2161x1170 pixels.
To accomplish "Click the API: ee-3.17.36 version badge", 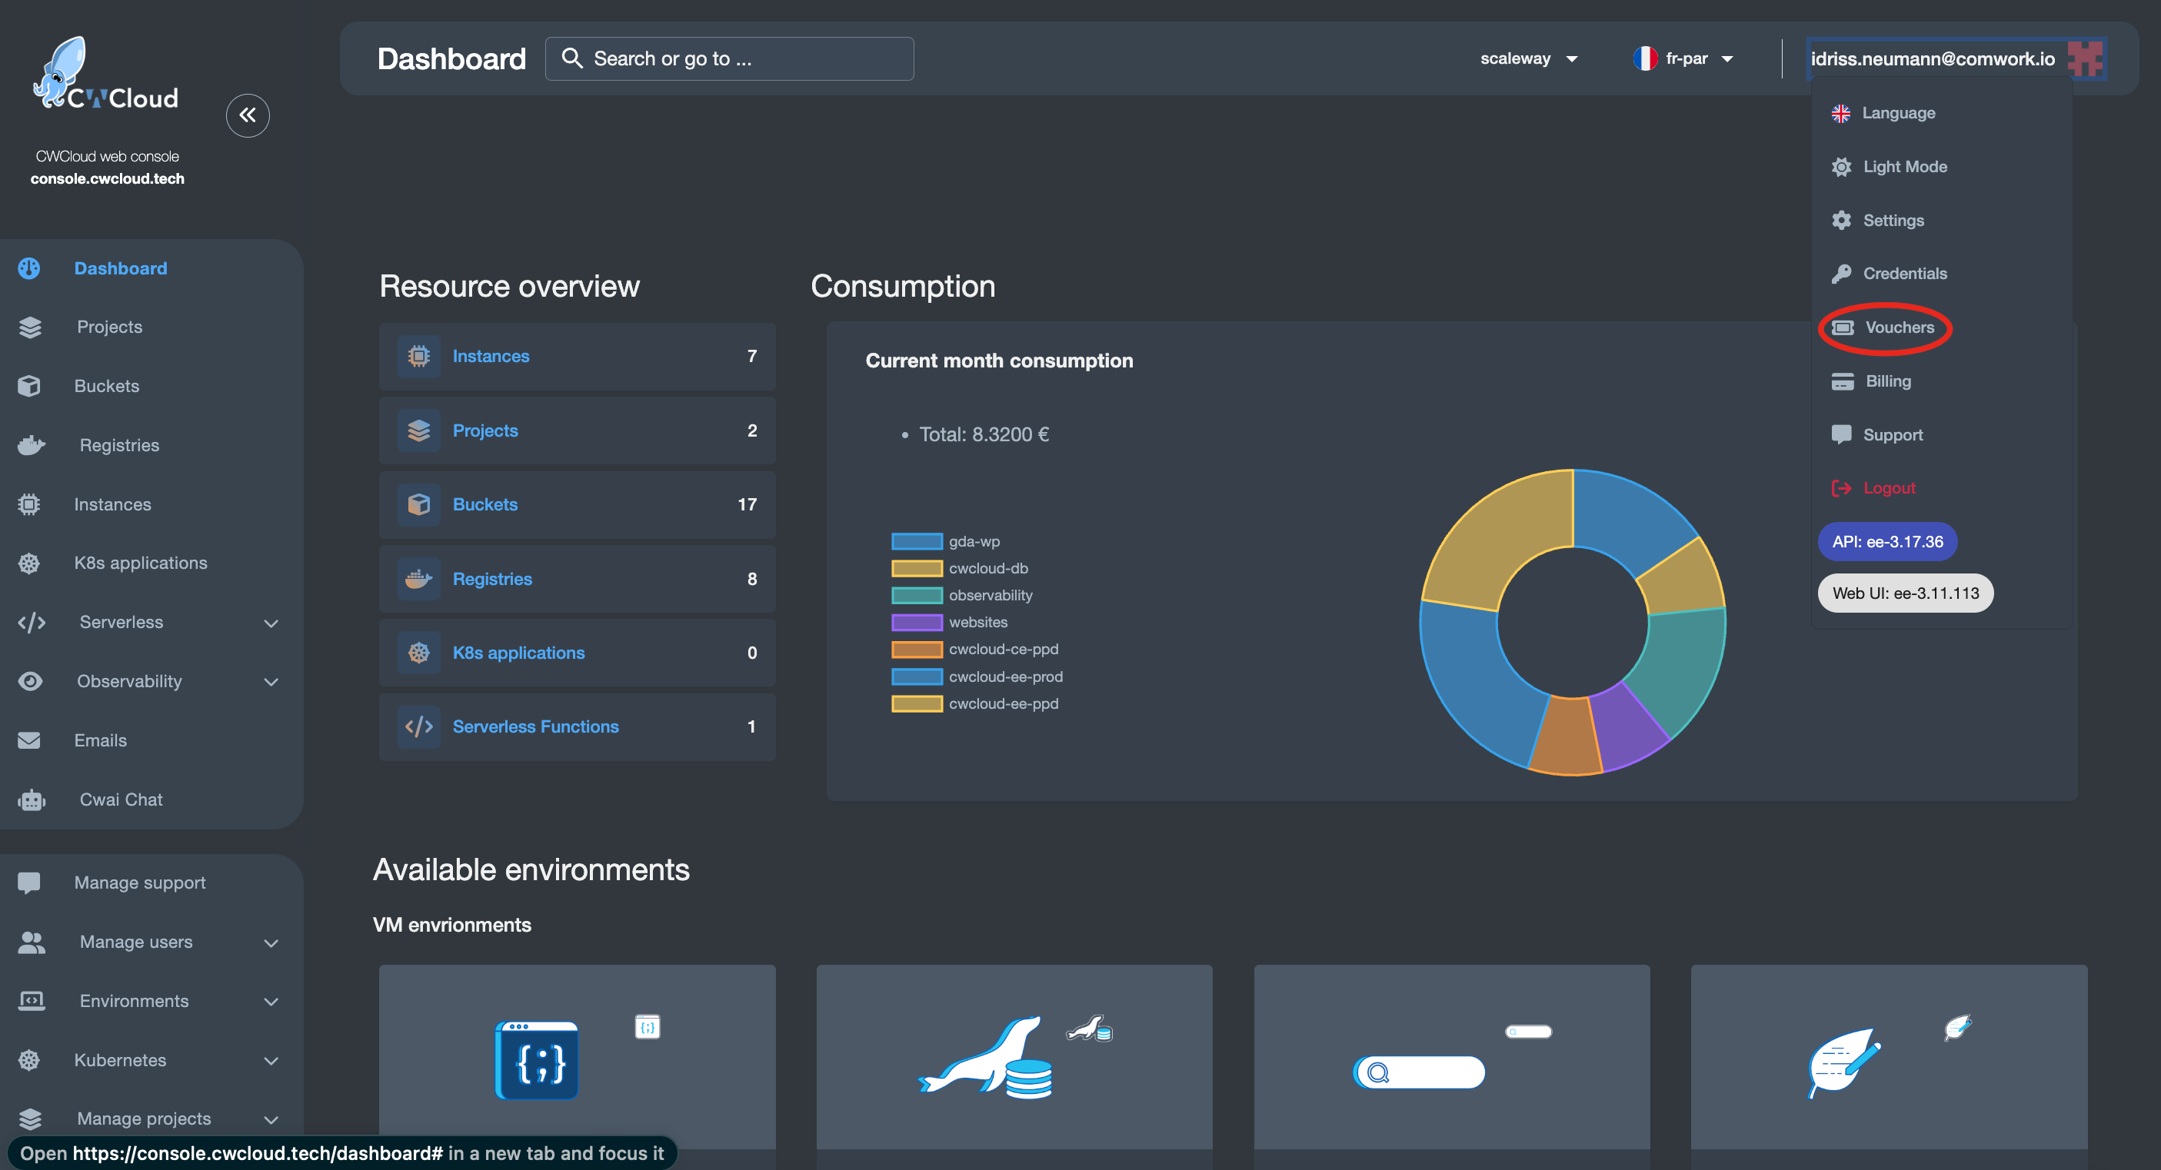I will (1887, 542).
